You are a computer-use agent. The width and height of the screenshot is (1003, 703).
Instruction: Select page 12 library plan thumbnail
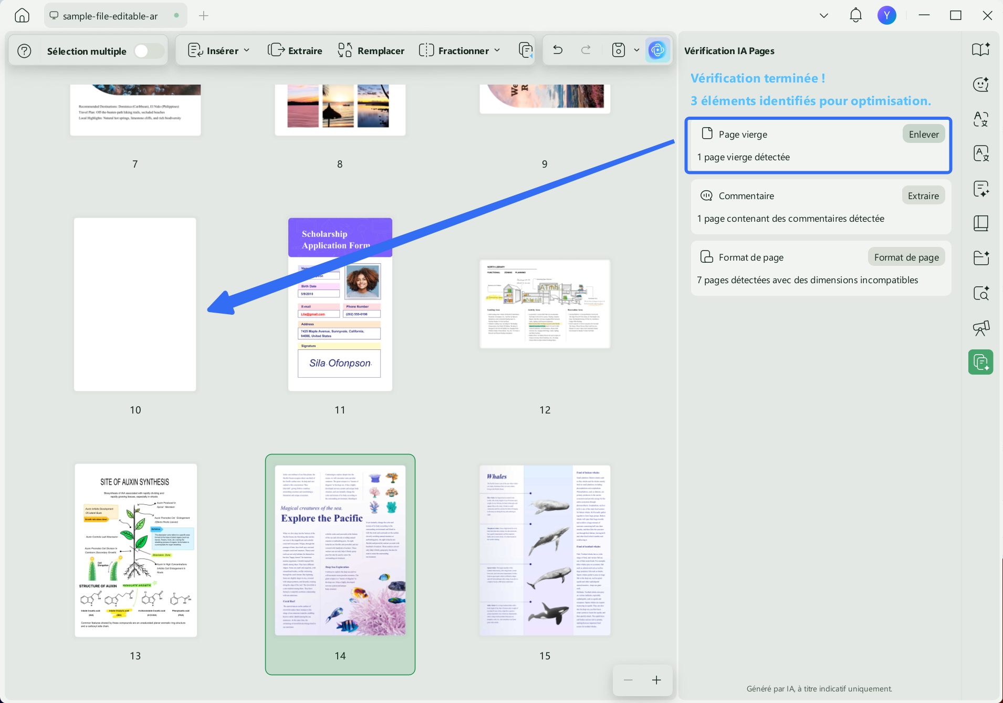coord(545,304)
